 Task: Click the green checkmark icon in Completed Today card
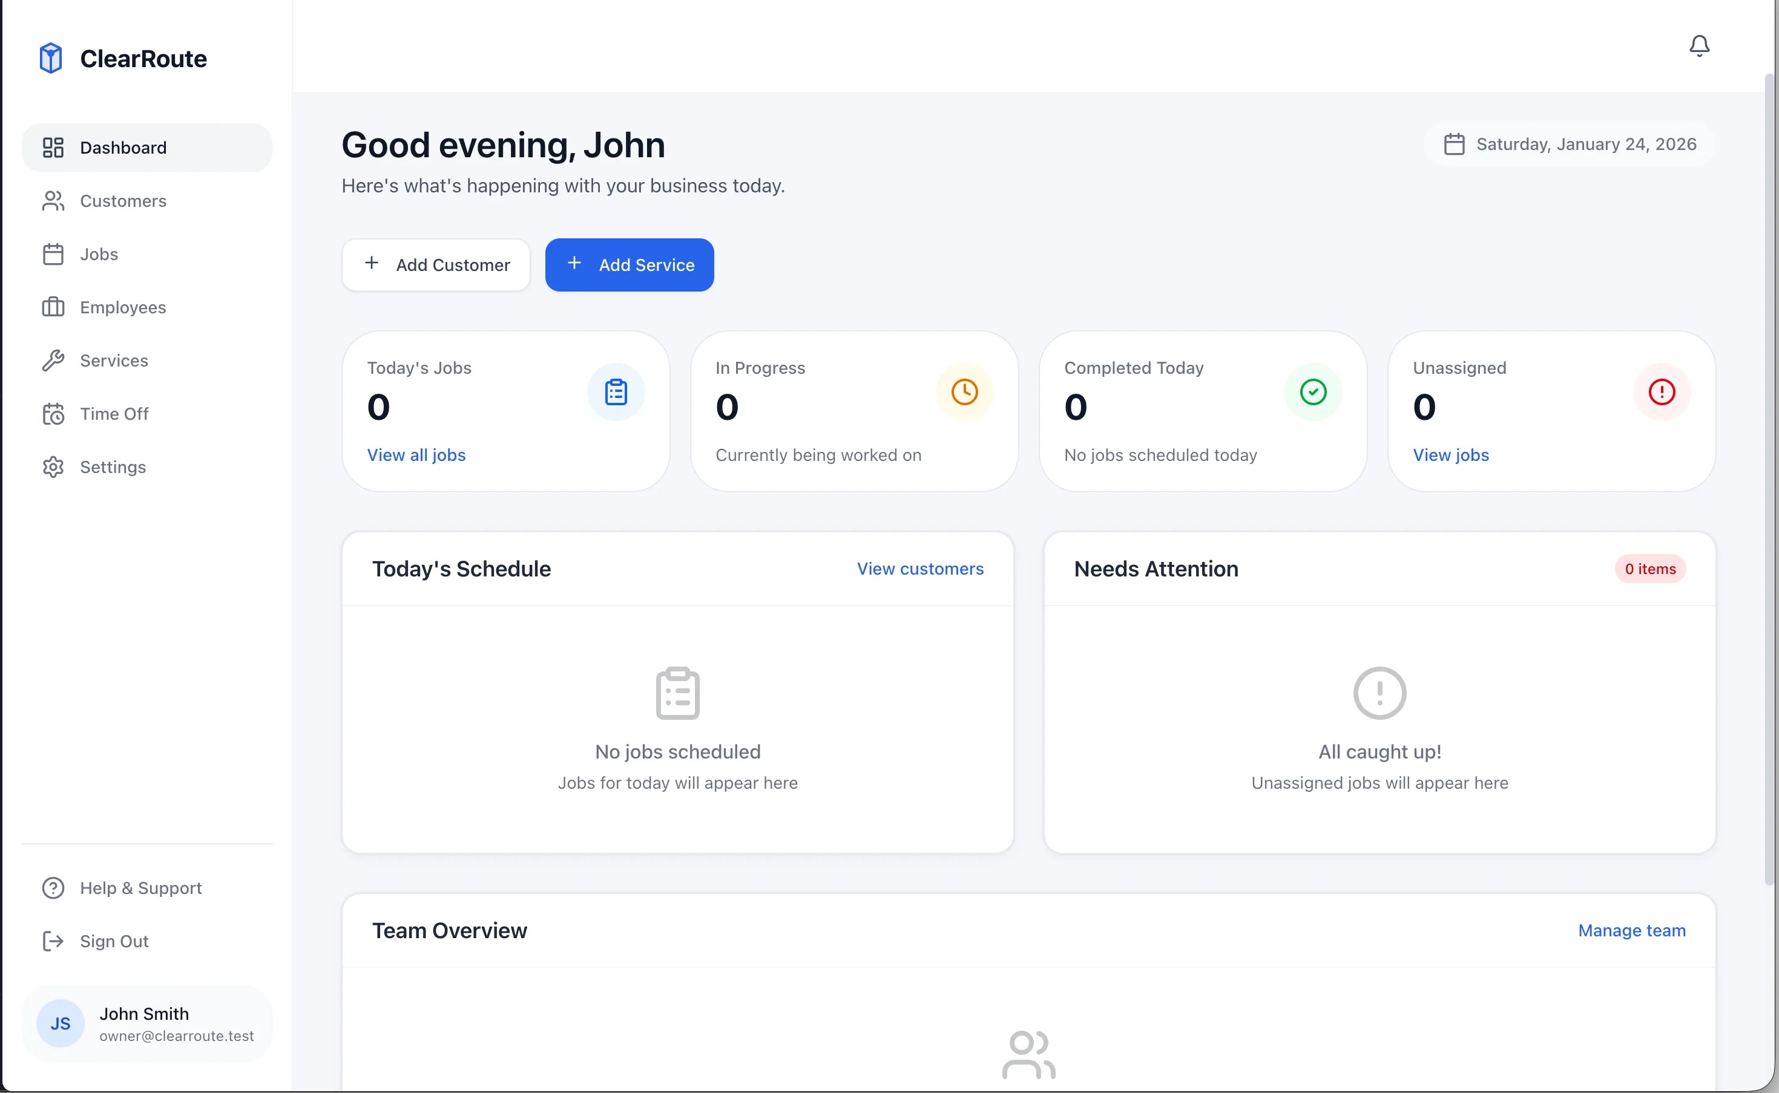(x=1312, y=392)
